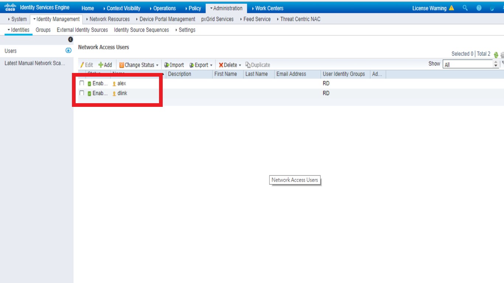The width and height of the screenshot is (504, 283).
Task: Click the lock icon next to Users
Action: pyautogui.click(x=68, y=50)
